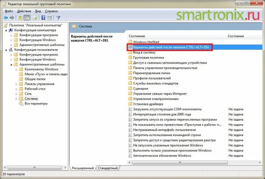Open the Справка menu
The height and width of the screenshot is (179, 265).
[x=51, y=11]
